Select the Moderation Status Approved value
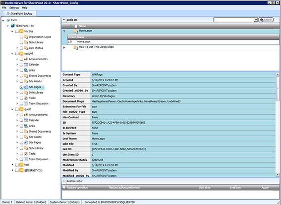This screenshot has width=281, height=205. pos(97,160)
